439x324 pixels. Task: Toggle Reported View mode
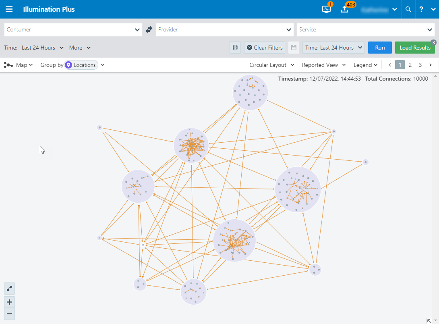pos(324,65)
